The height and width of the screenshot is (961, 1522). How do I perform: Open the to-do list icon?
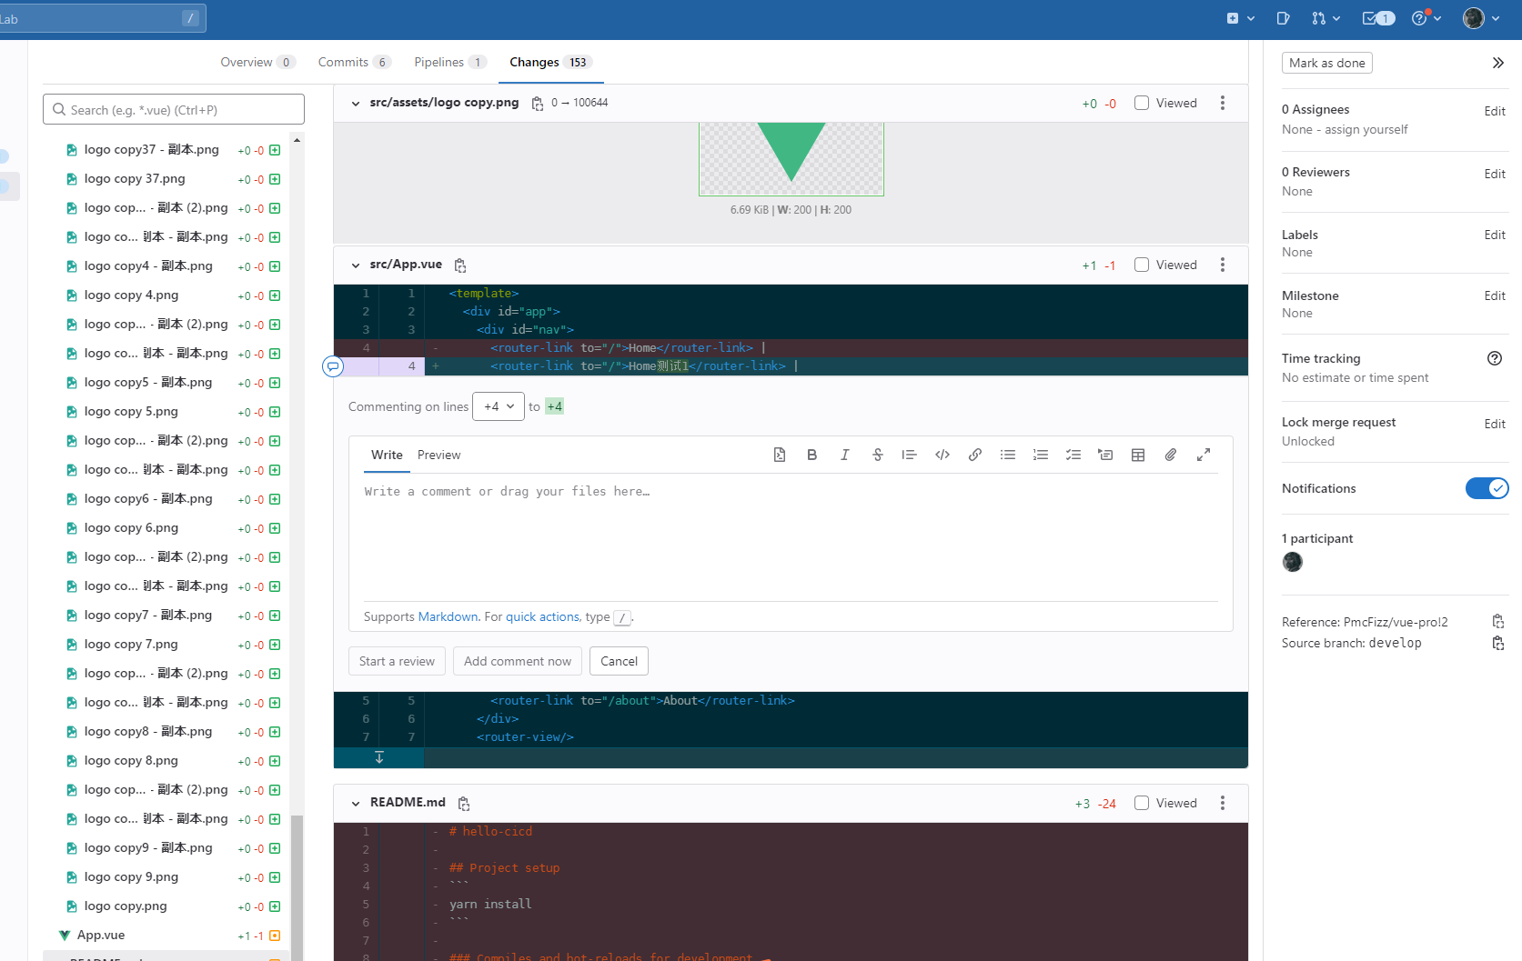tap(1378, 18)
